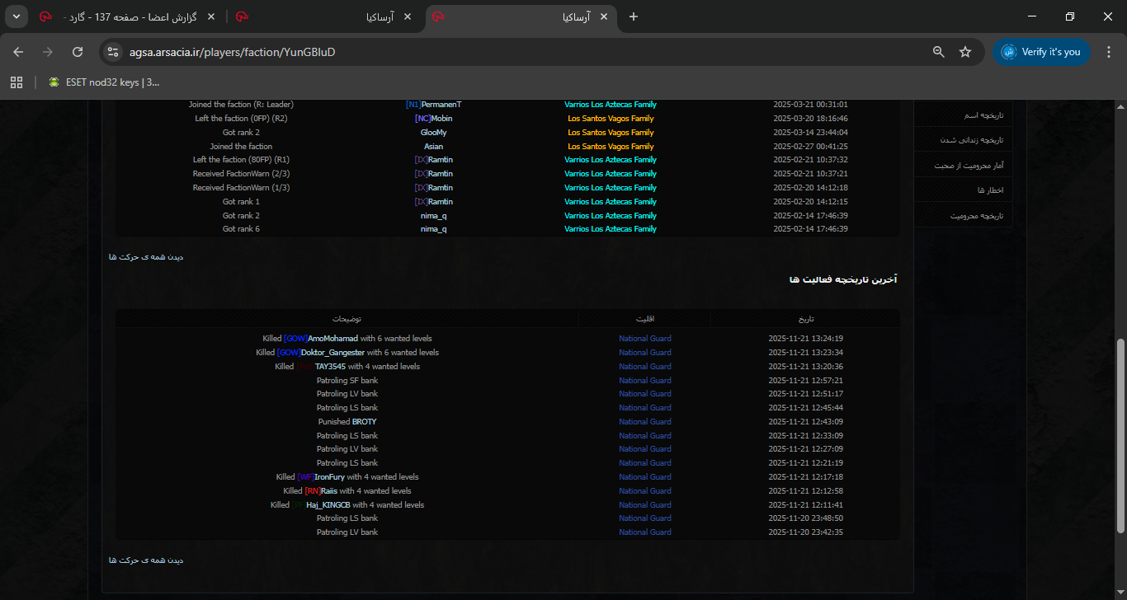The width and height of the screenshot is (1127, 600).
Task: Open a new browser tab
Action: 634,16
